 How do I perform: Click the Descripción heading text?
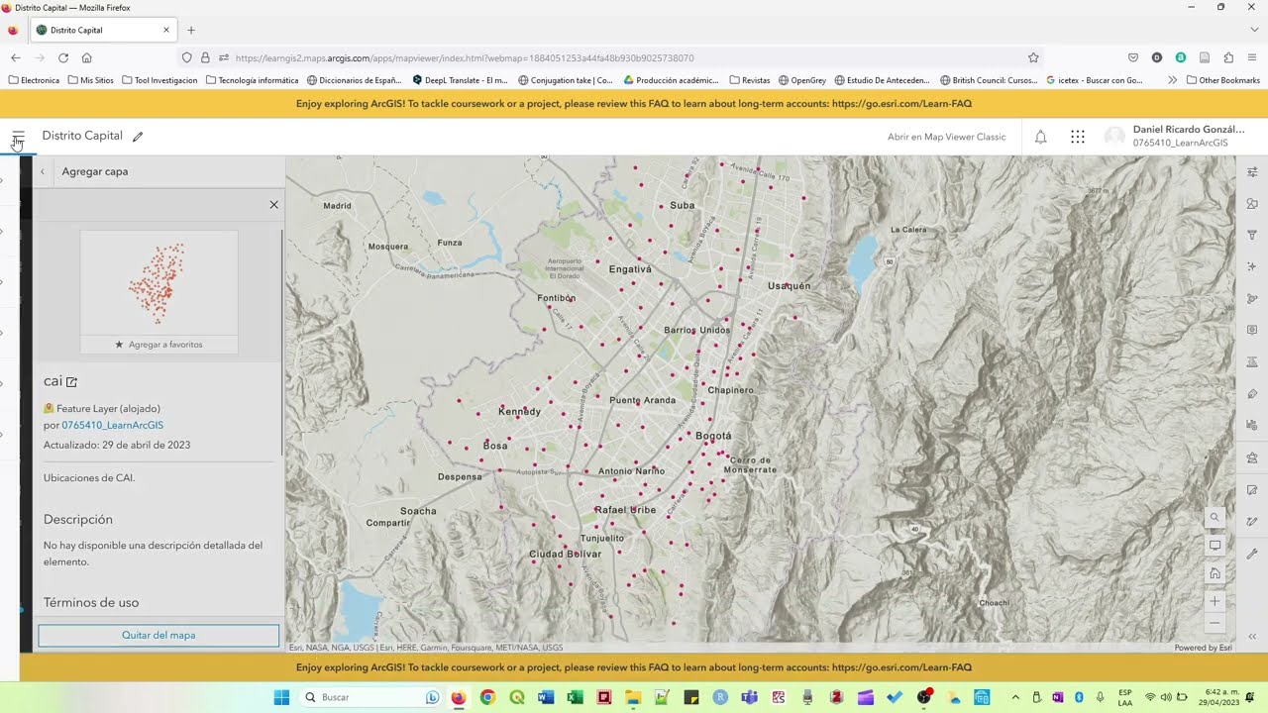tap(78, 519)
